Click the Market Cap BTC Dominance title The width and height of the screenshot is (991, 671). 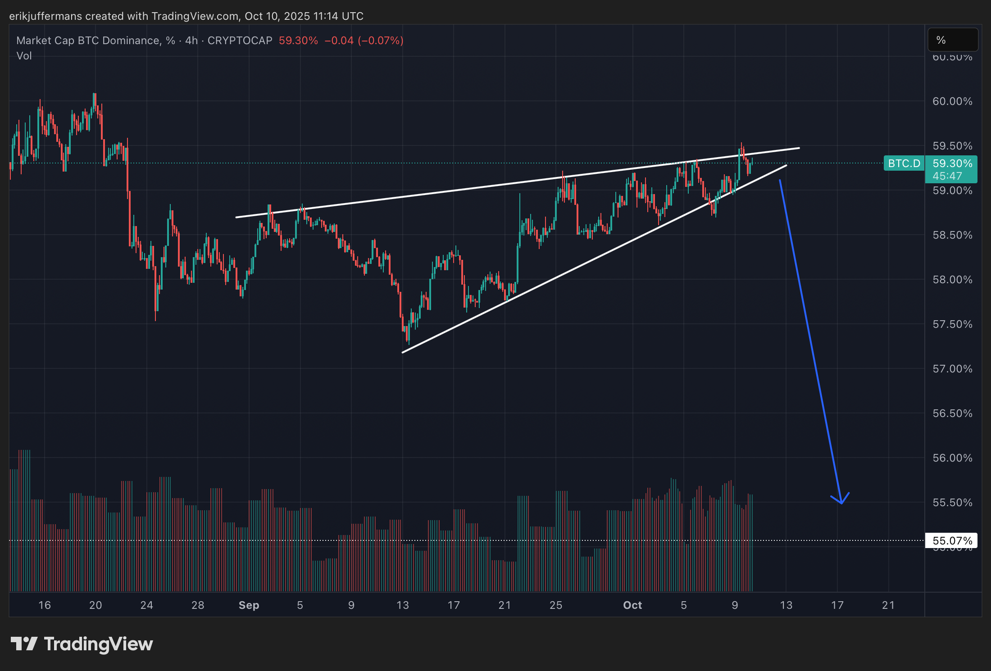[x=88, y=41]
